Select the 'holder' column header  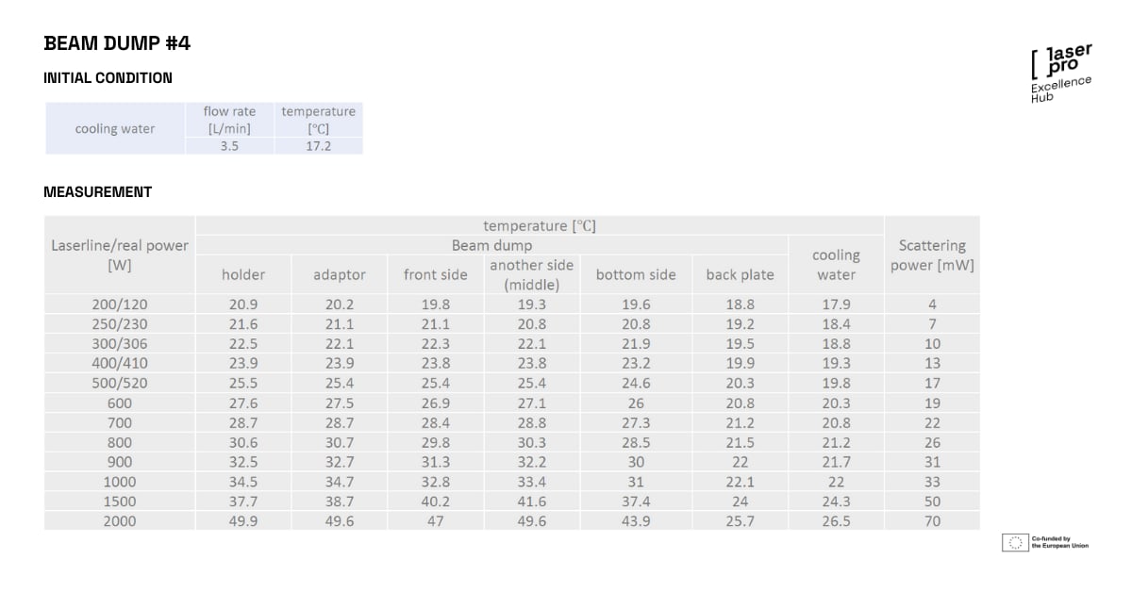point(243,274)
